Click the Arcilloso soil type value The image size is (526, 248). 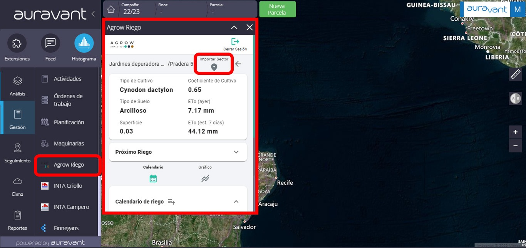click(133, 111)
